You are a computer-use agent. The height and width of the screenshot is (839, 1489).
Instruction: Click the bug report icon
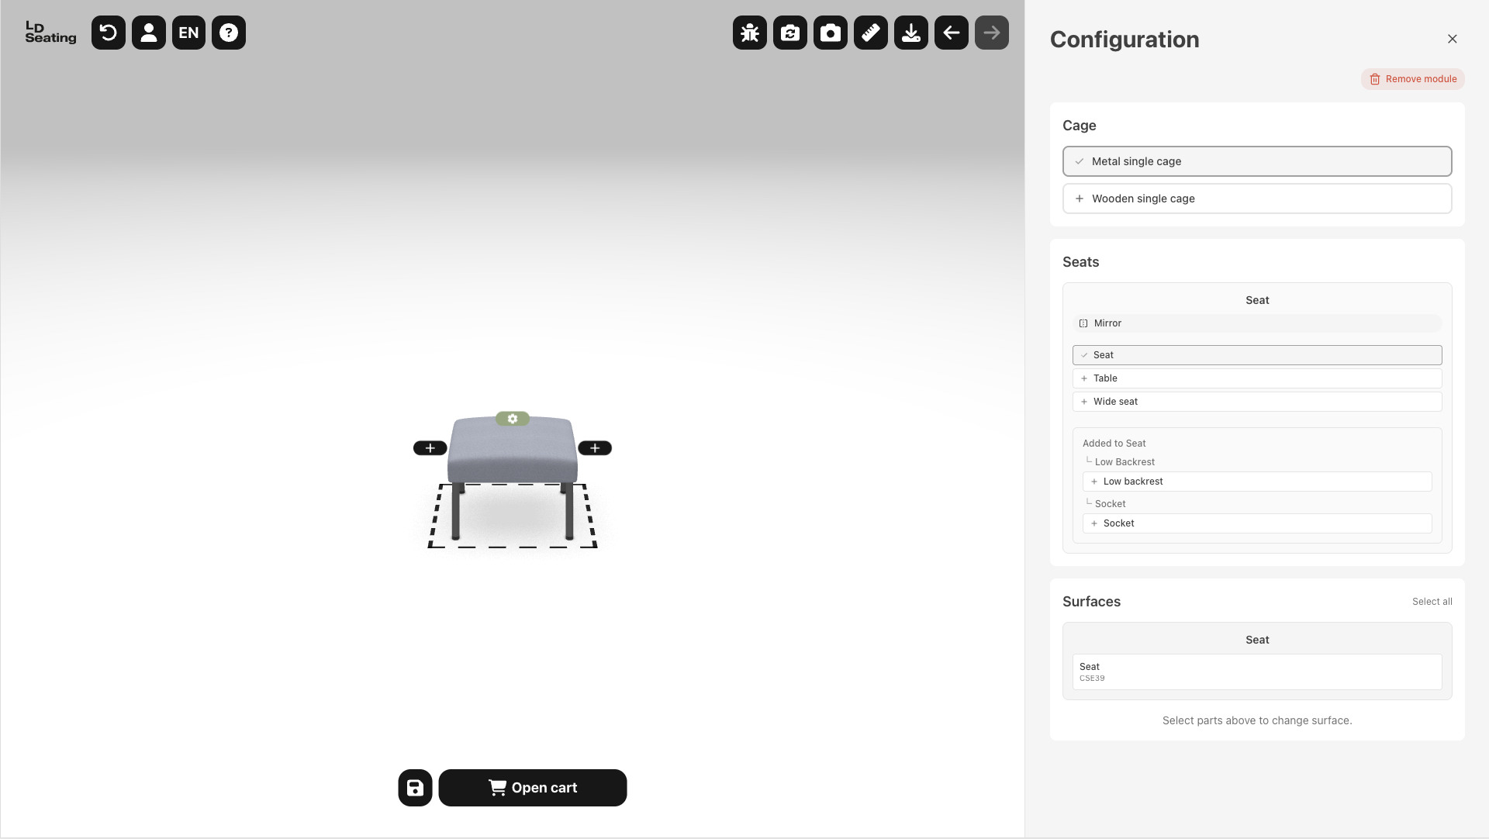750,33
